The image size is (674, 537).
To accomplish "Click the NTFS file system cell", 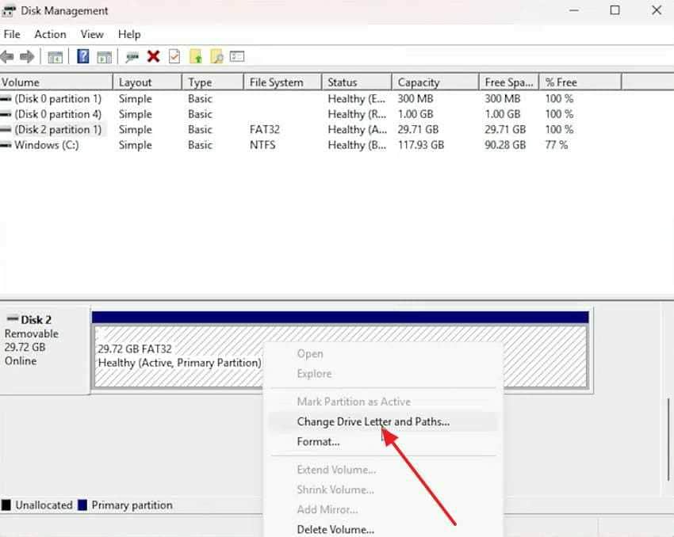I will (262, 145).
